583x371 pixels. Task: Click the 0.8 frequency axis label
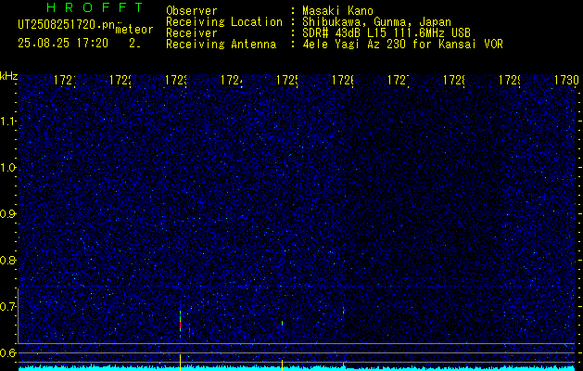tap(7, 260)
